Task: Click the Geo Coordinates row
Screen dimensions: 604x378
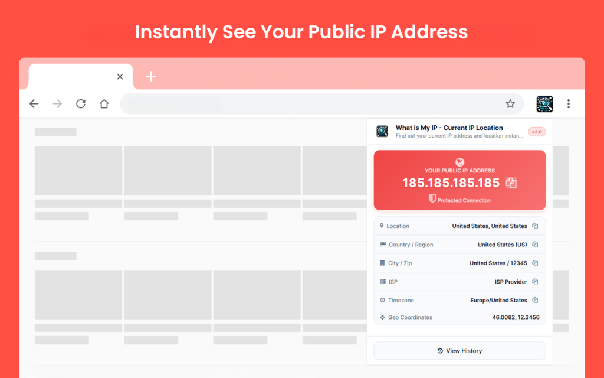Action: tap(459, 317)
